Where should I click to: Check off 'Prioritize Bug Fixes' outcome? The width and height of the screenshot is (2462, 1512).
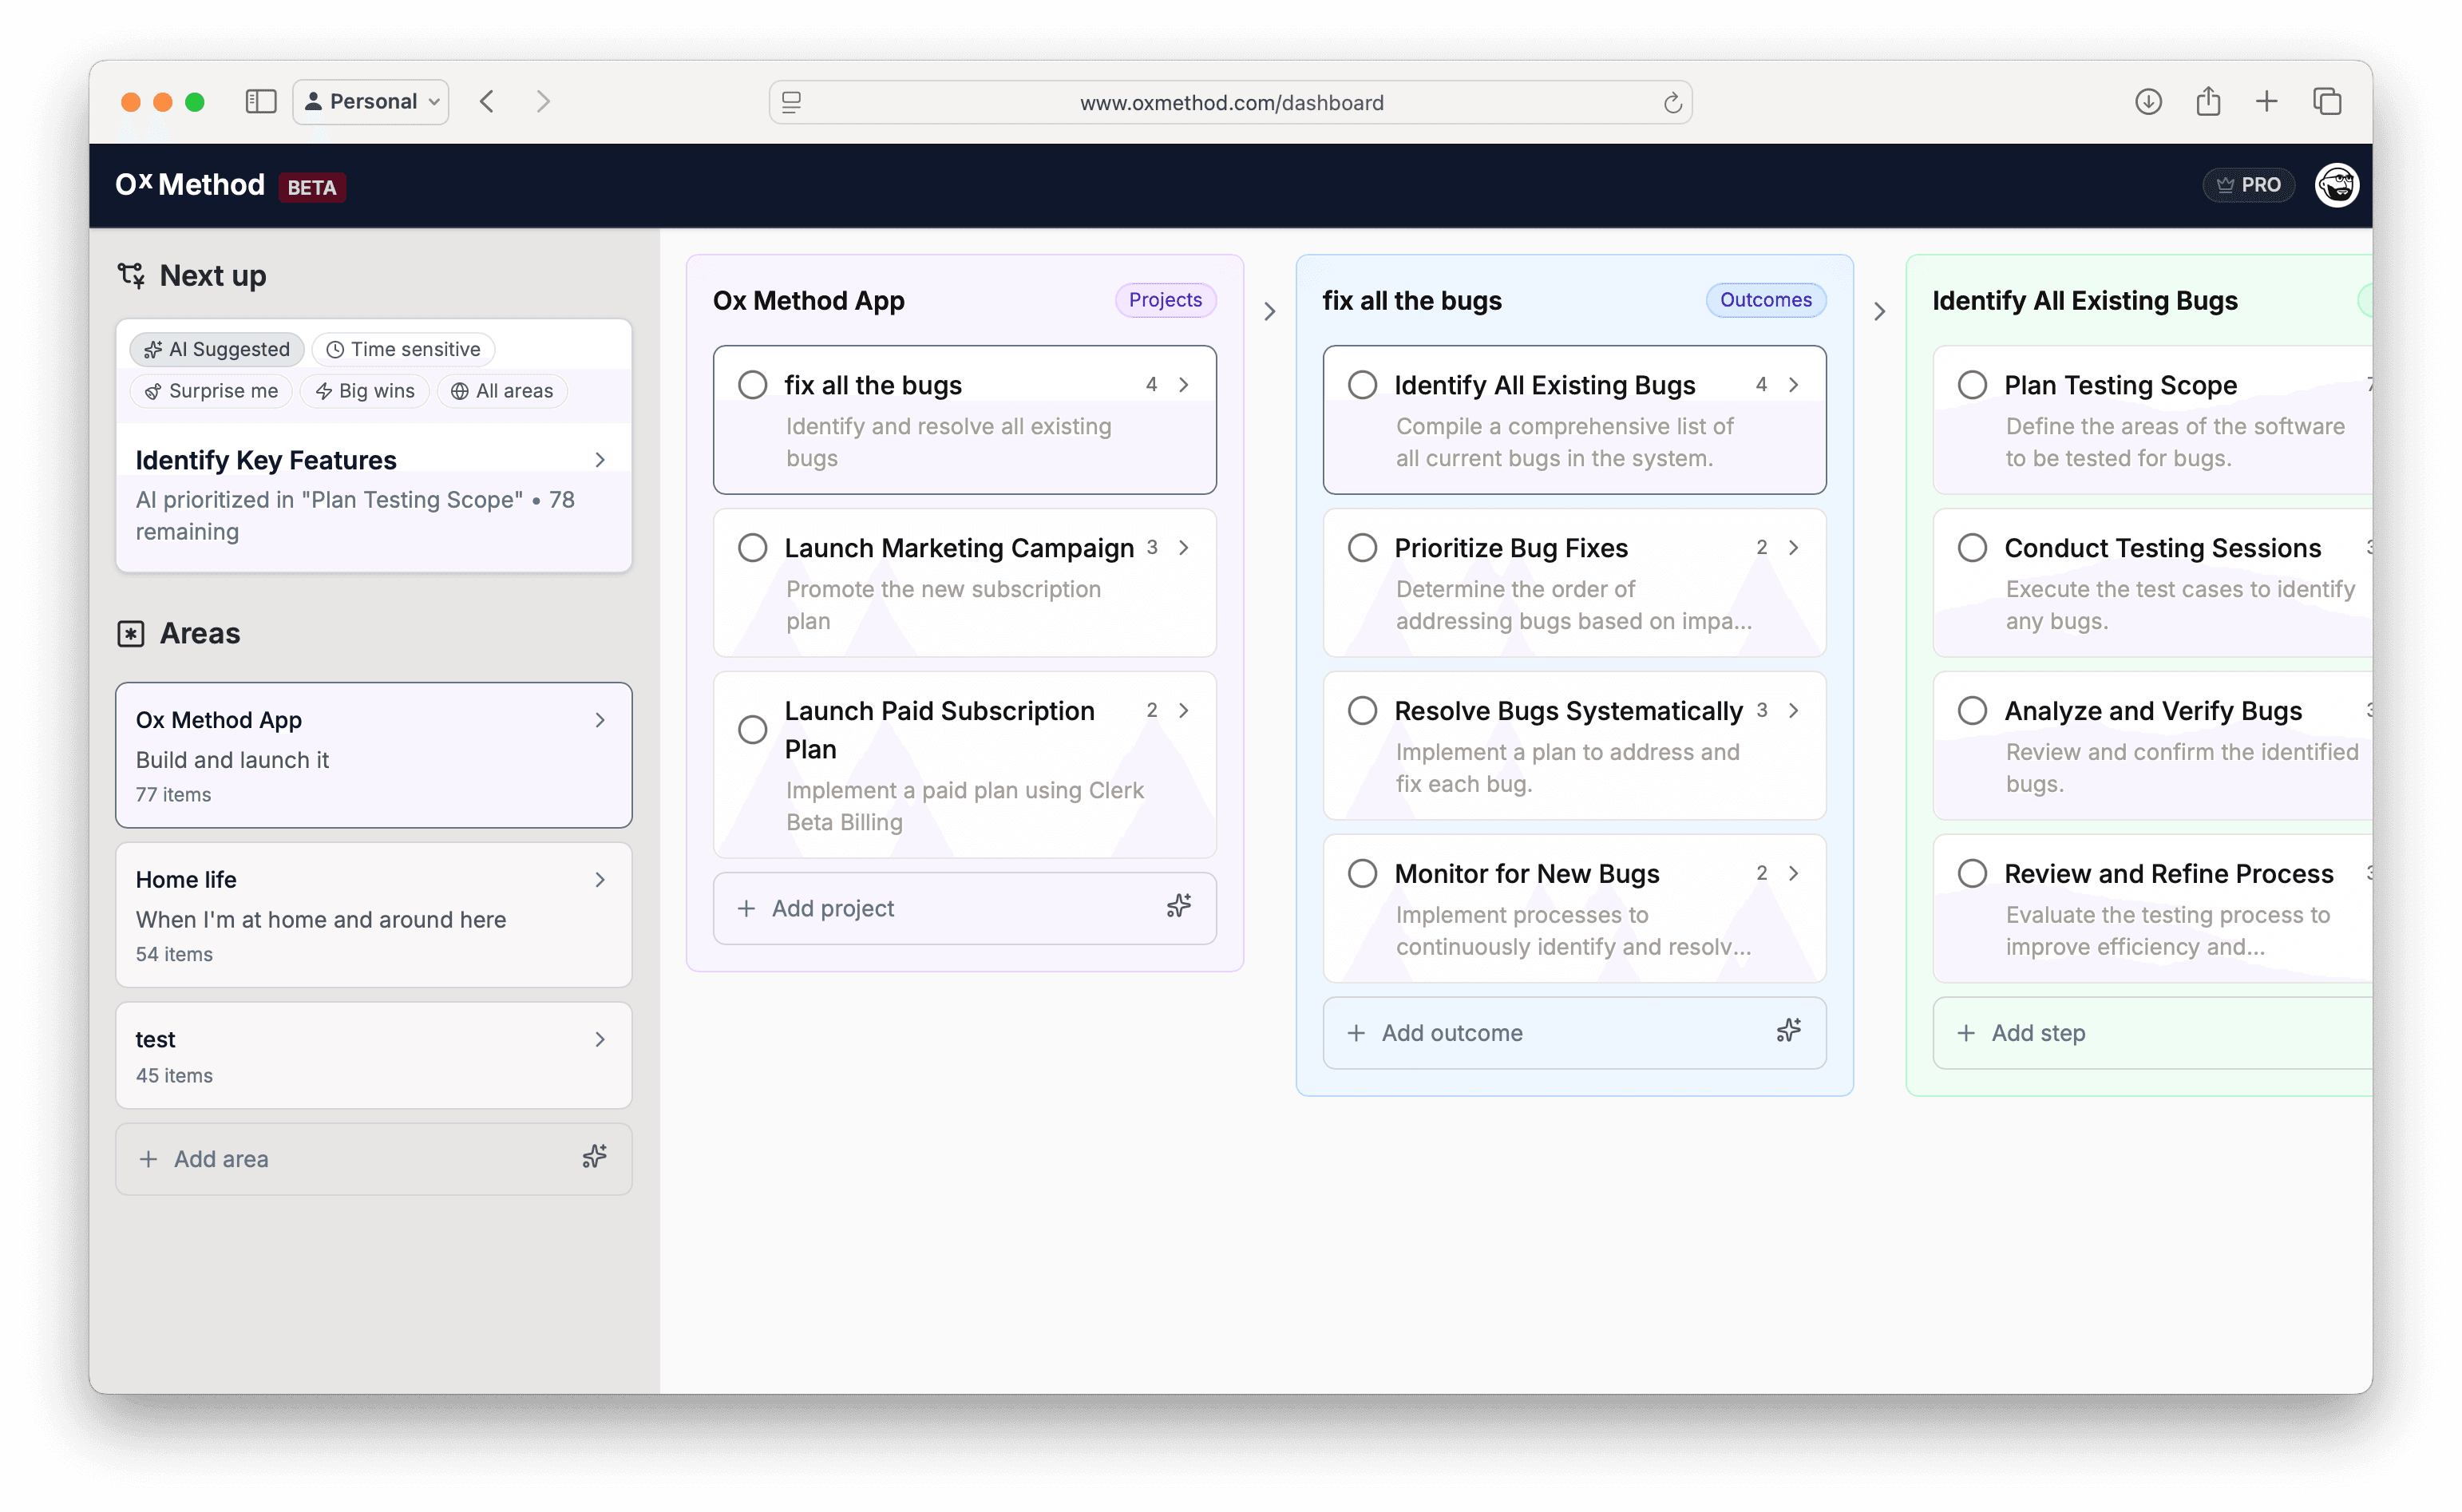(x=1362, y=548)
